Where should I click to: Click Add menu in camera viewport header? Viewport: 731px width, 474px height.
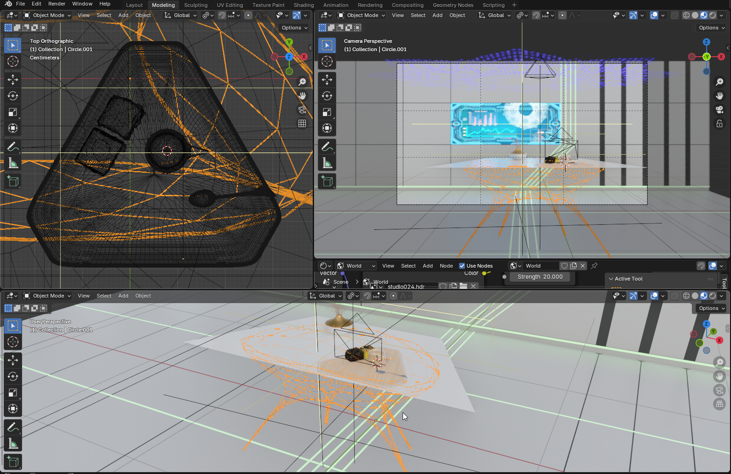438,15
